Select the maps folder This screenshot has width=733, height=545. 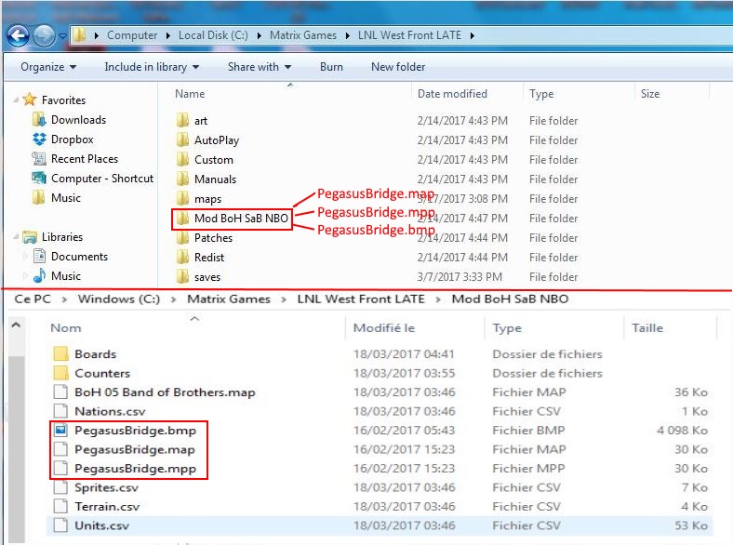click(x=207, y=199)
